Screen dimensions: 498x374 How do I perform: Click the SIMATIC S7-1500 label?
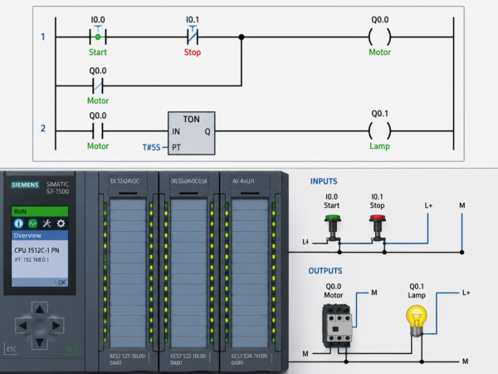(57, 188)
